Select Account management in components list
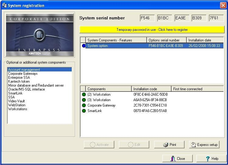 coord(40,70)
